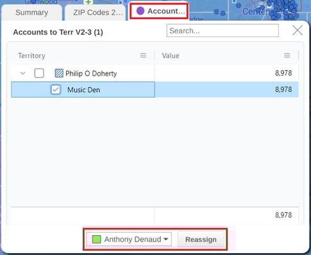Select the Account tab
The height and width of the screenshot is (255, 311).
pyautogui.click(x=159, y=11)
